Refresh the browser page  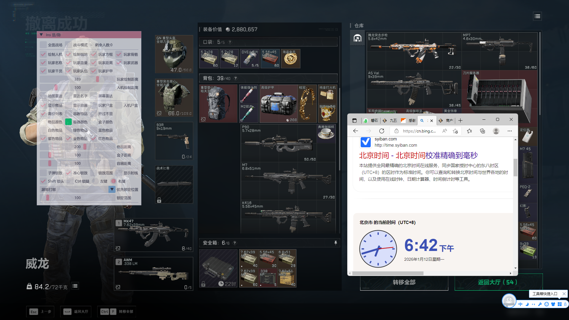tap(382, 131)
